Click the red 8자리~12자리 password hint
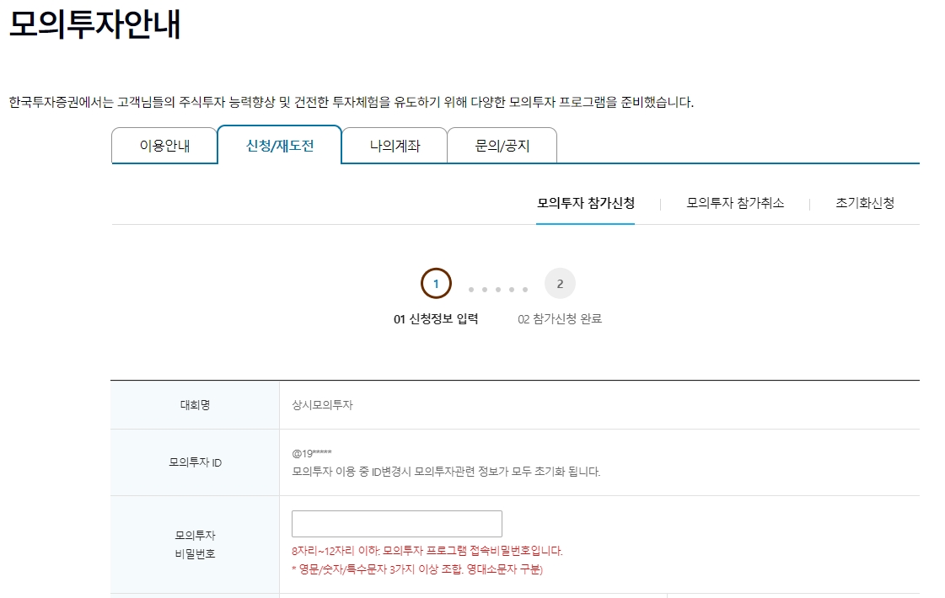 tap(427, 551)
